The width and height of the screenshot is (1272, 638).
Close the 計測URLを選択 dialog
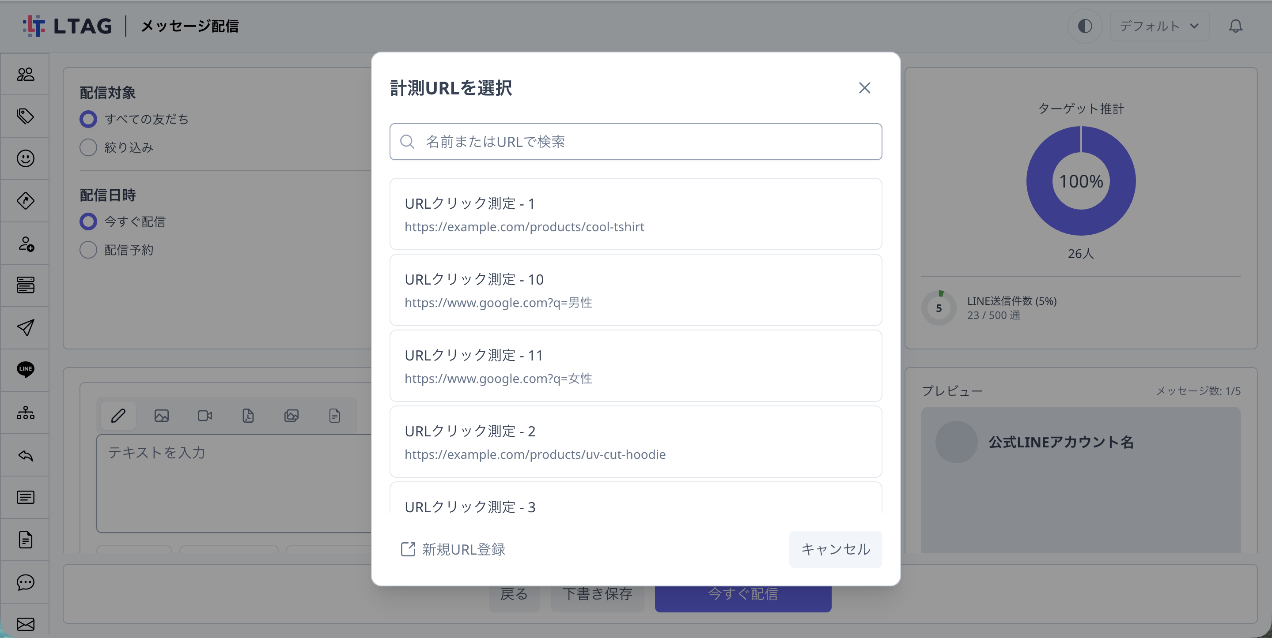click(x=864, y=88)
